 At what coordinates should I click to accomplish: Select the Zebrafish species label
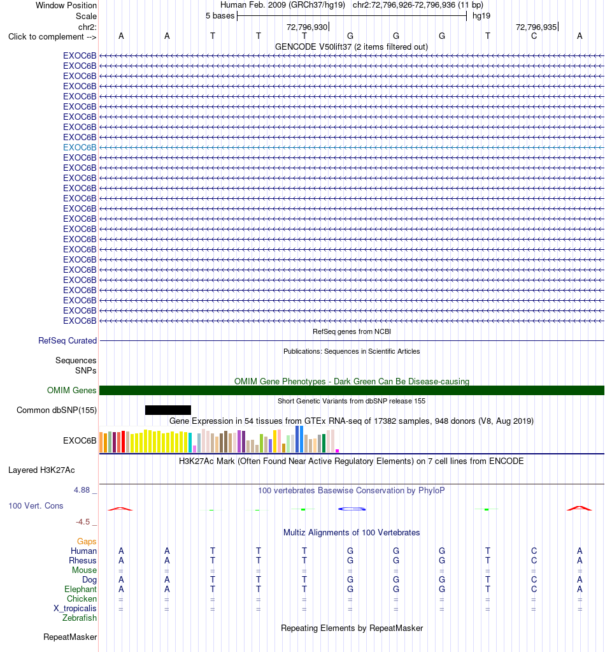coord(80,618)
